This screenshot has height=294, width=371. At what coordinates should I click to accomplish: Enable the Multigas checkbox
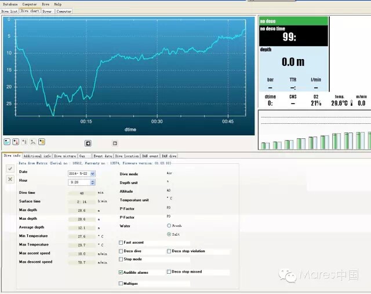click(x=121, y=284)
